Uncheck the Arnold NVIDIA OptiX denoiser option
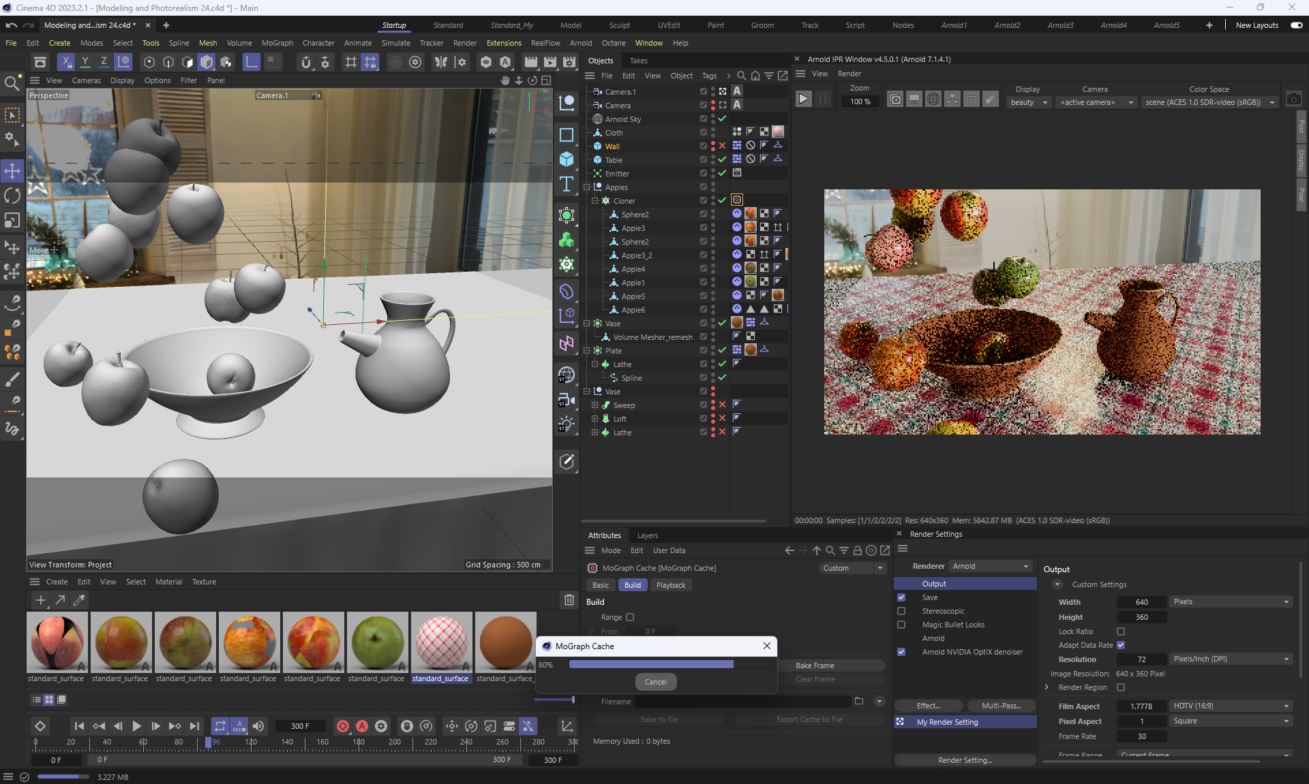This screenshot has width=1309, height=784. [901, 652]
